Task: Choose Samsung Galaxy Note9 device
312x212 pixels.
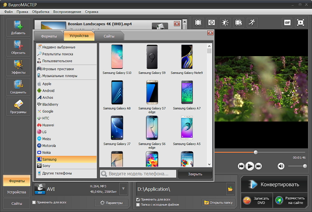Action: tap(187, 60)
